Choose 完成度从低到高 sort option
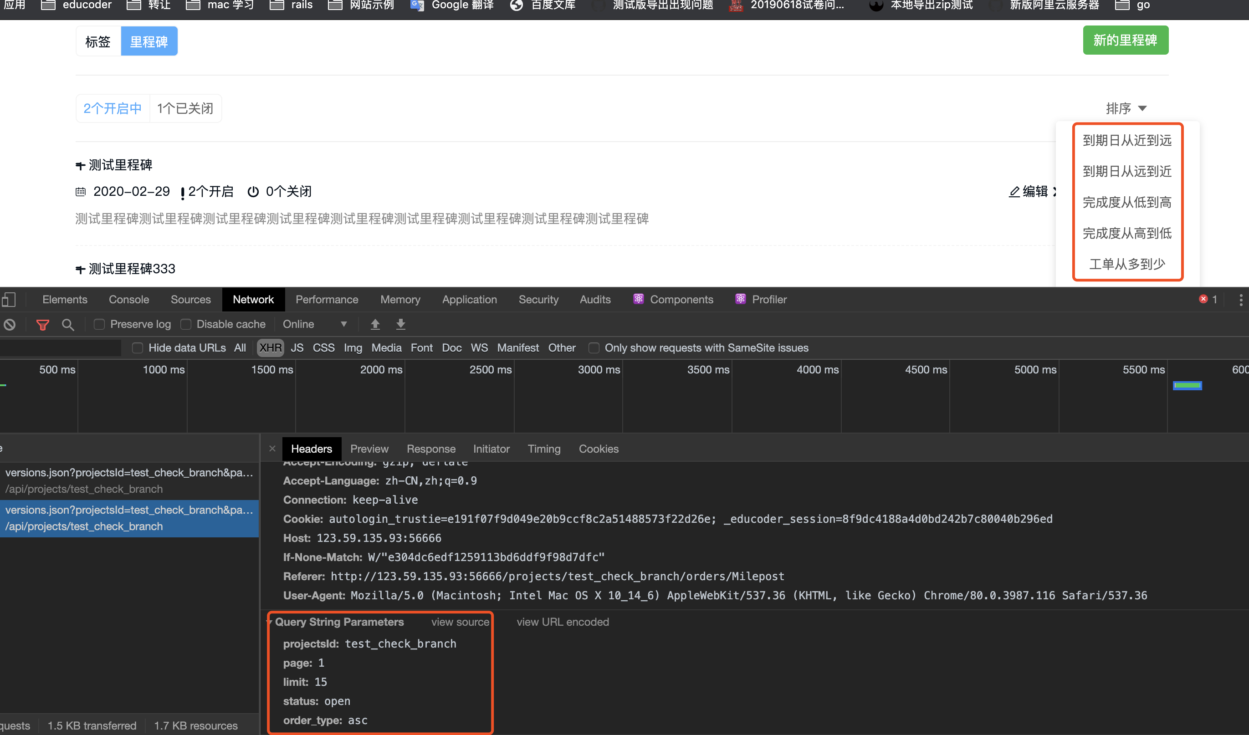This screenshot has height=735, width=1249. [x=1127, y=202]
